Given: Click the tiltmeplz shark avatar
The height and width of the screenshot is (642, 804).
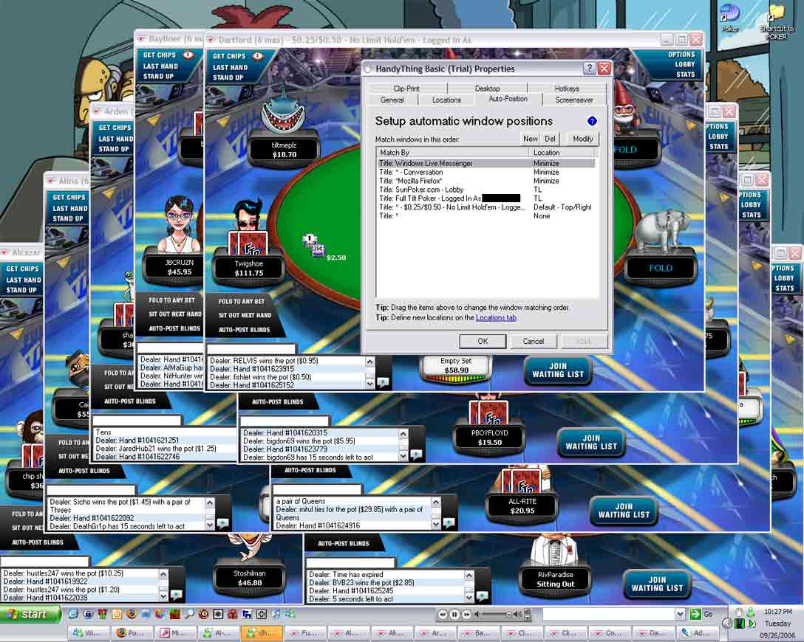Looking at the screenshot, I should coord(284,111).
